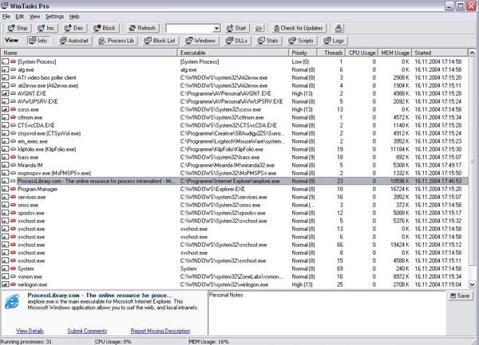Open the program path dropdown
479x345 pixels.
pos(216,28)
